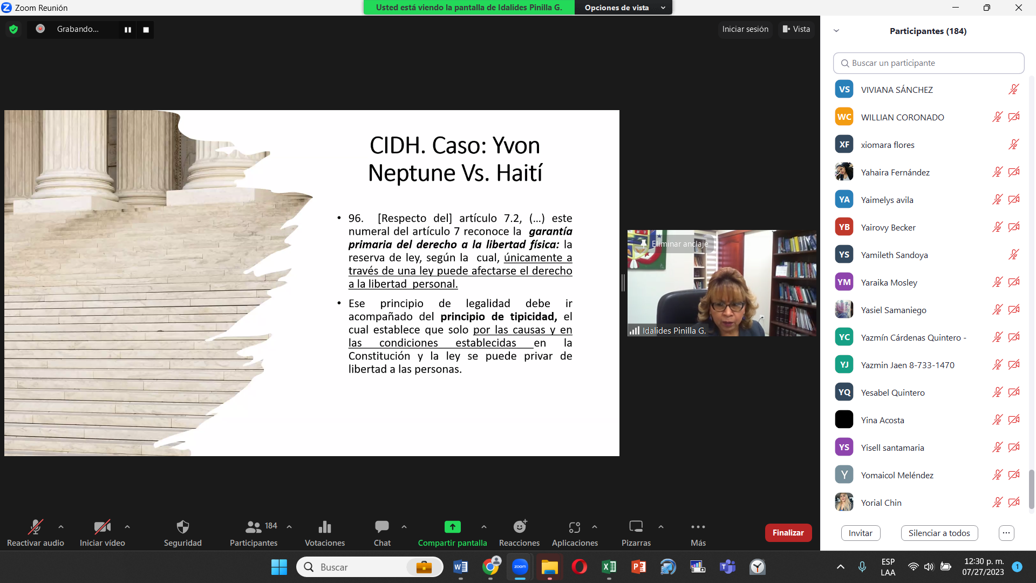Click YQ avatar of Yesabel Quintero
The image size is (1036, 583).
coord(844,392)
